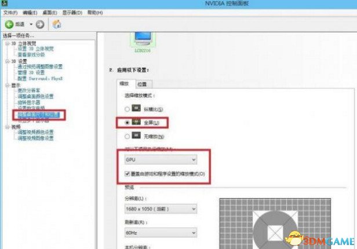The width and height of the screenshot is (357, 249).
Task: Open the 60Hz refresh rate dropdown
Action: click(x=161, y=233)
